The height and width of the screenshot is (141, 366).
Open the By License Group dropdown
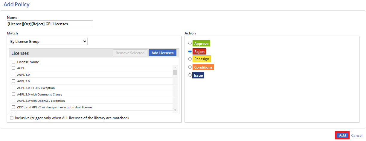click(x=48, y=41)
